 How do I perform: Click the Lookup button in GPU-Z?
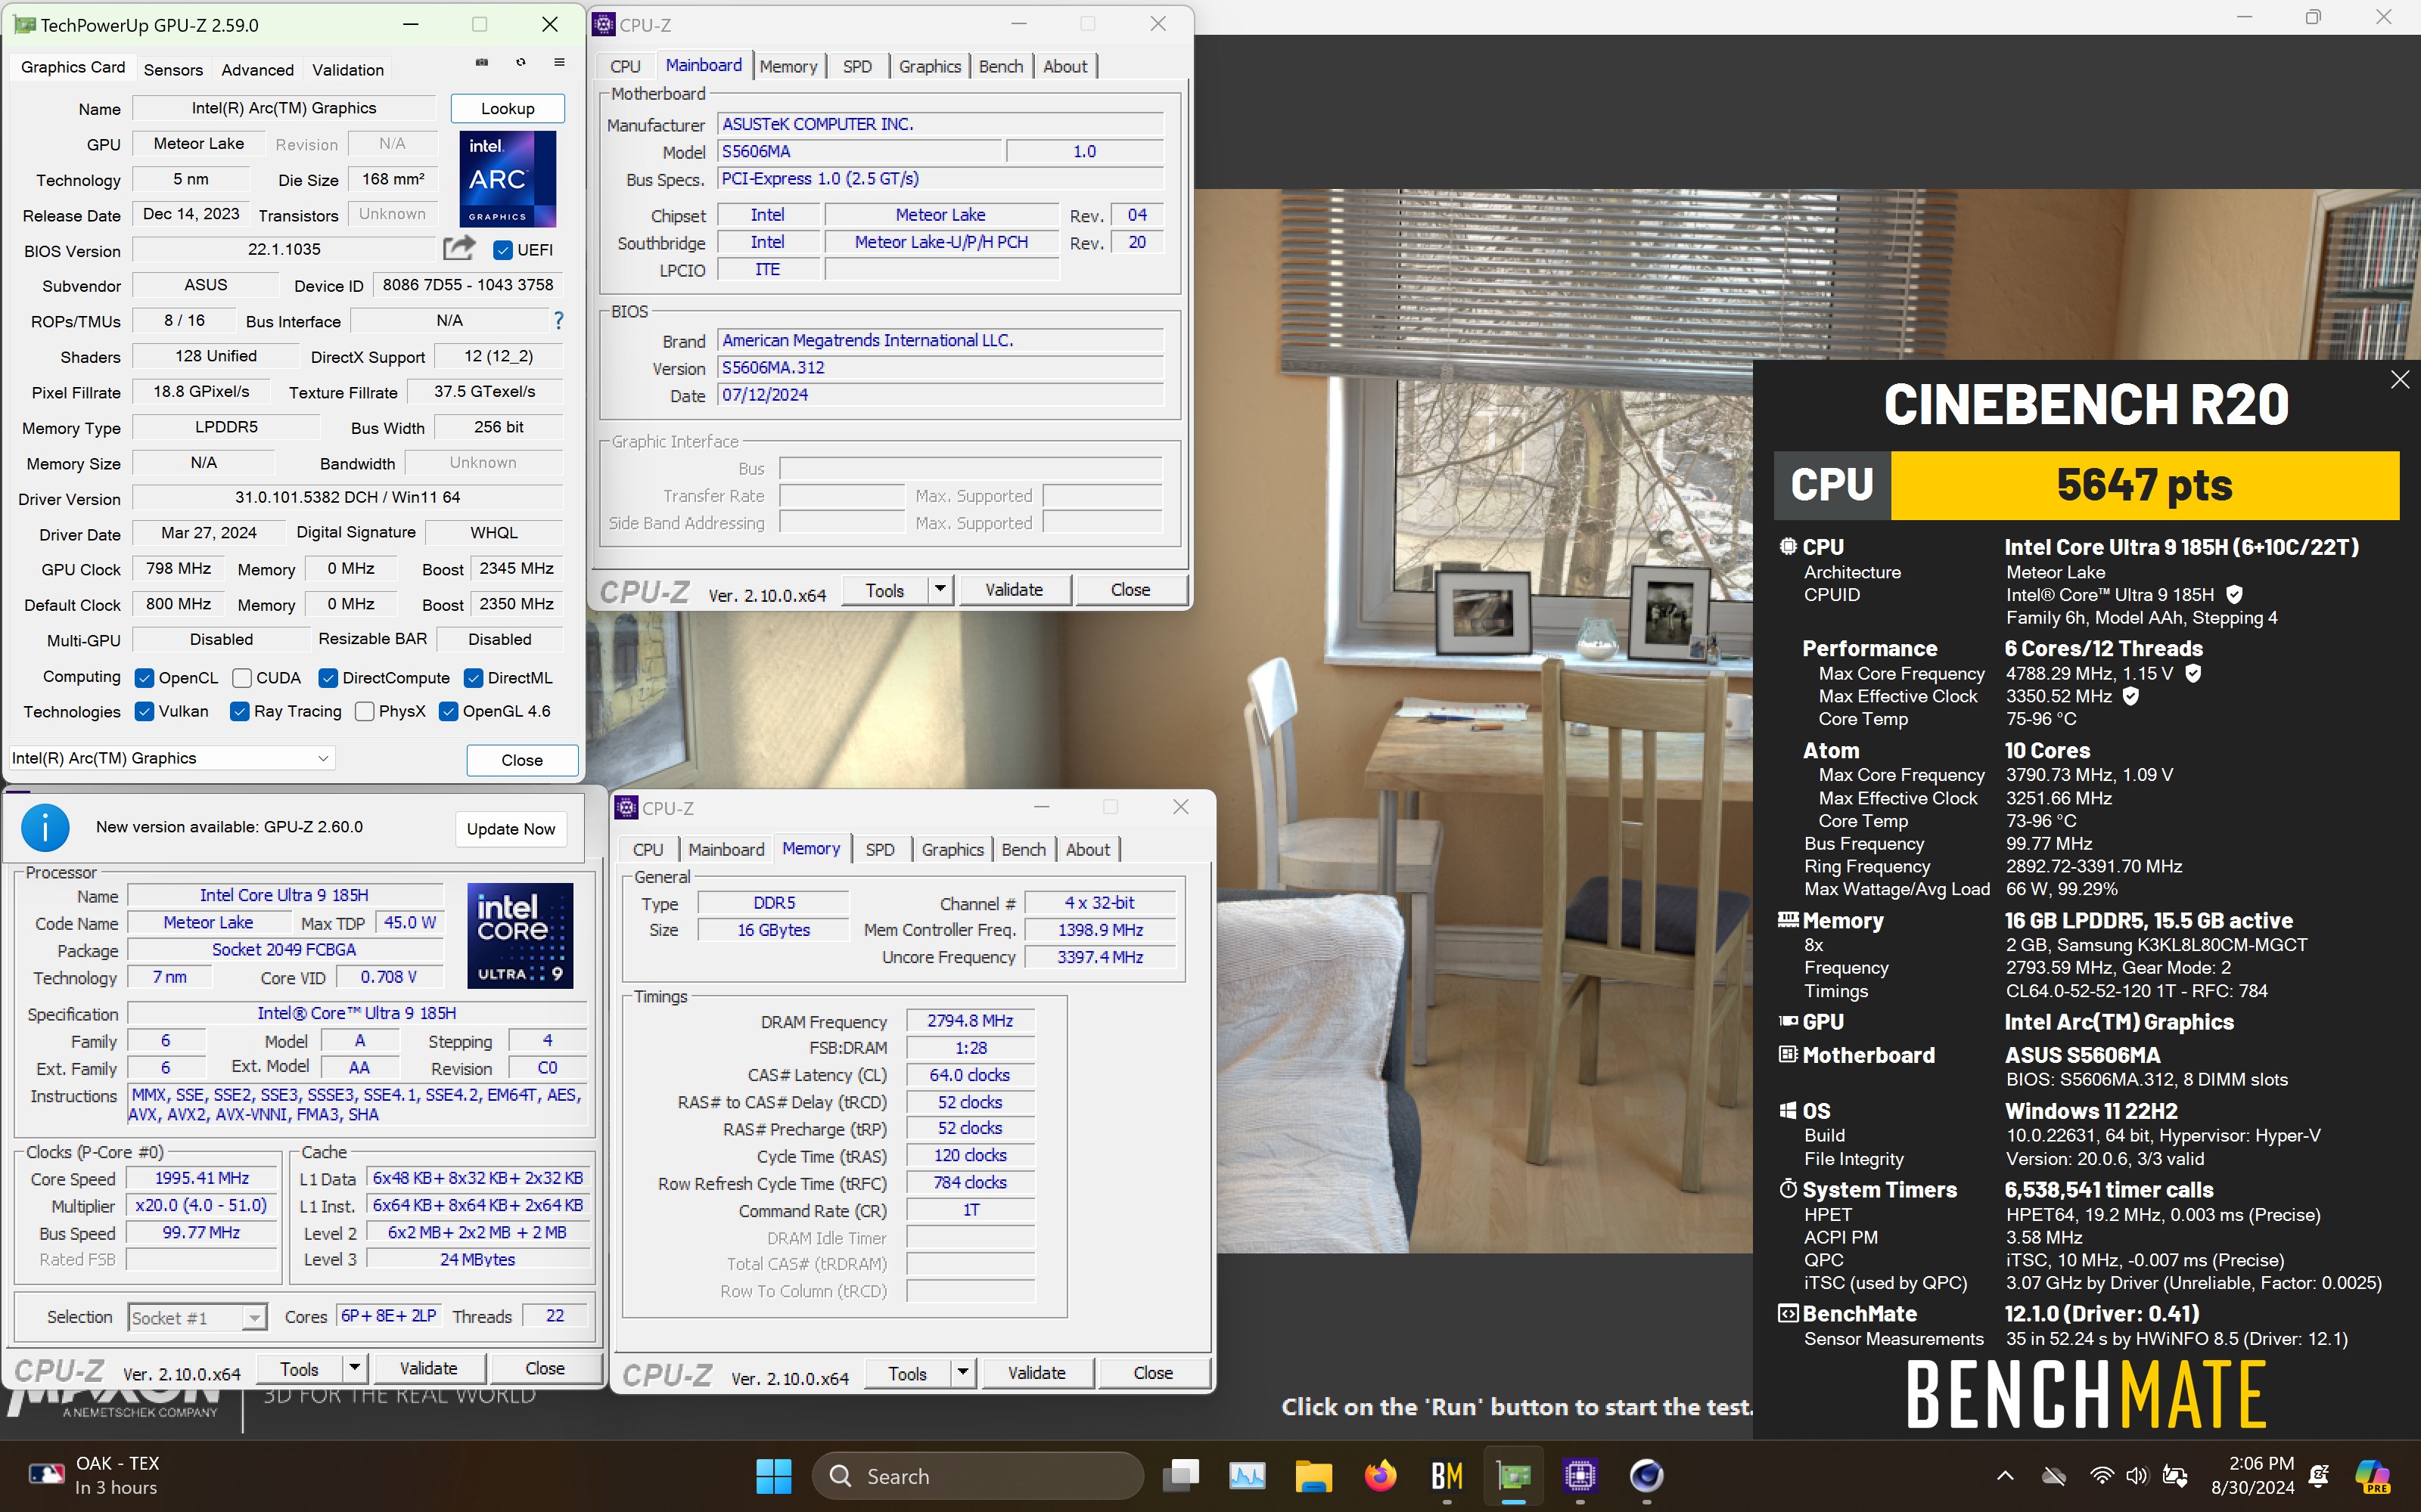507,108
